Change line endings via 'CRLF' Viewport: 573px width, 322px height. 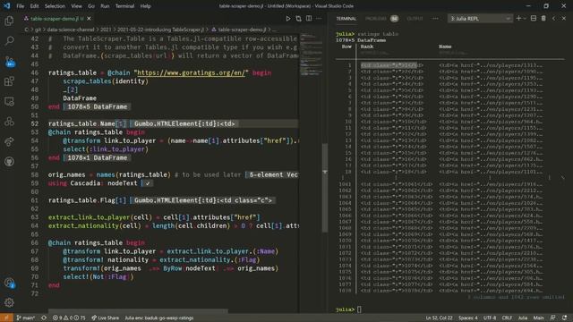[x=507, y=318]
